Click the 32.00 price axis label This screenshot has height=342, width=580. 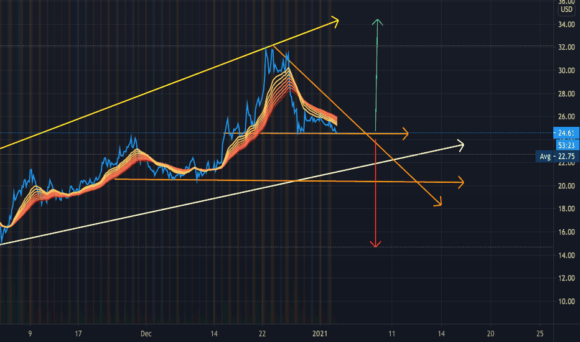pyautogui.click(x=566, y=48)
